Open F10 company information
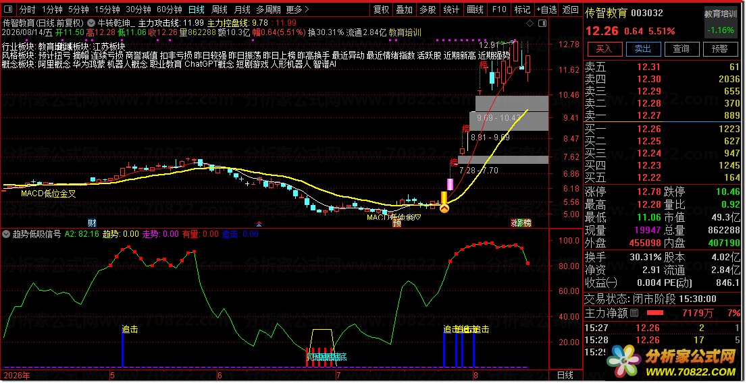This screenshot has height=383, width=747. (x=499, y=9)
